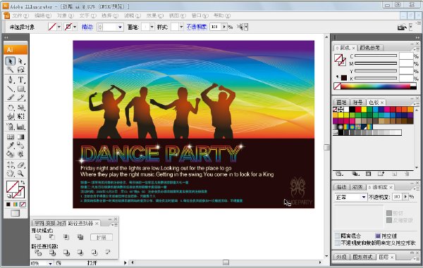Switch to the 渐变 tab
This screenshot has width=423, height=268.
point(357,187)
